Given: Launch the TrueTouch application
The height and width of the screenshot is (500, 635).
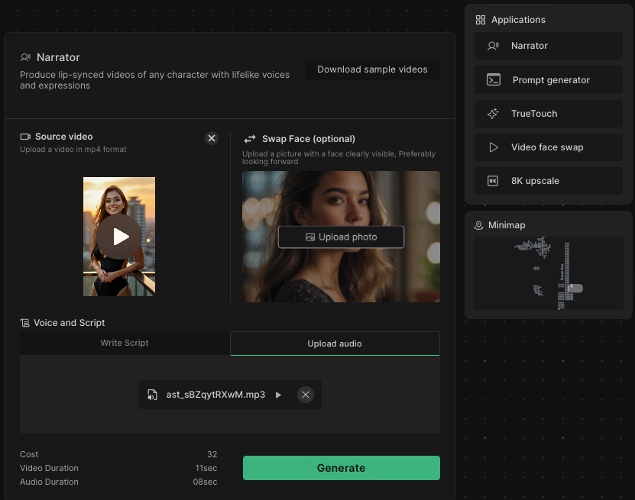Looking at the screenshot, I should (x=549, y=114).
